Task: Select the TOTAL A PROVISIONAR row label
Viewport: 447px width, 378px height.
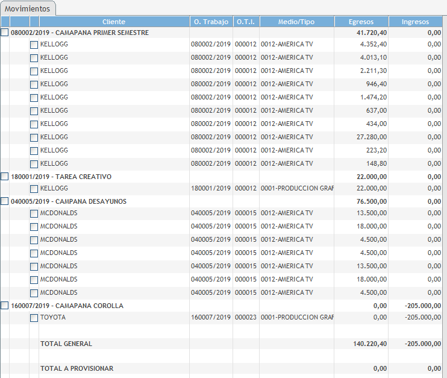Action: tap(77, 368)
